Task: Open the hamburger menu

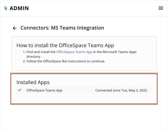Action: tap(161, 8)
